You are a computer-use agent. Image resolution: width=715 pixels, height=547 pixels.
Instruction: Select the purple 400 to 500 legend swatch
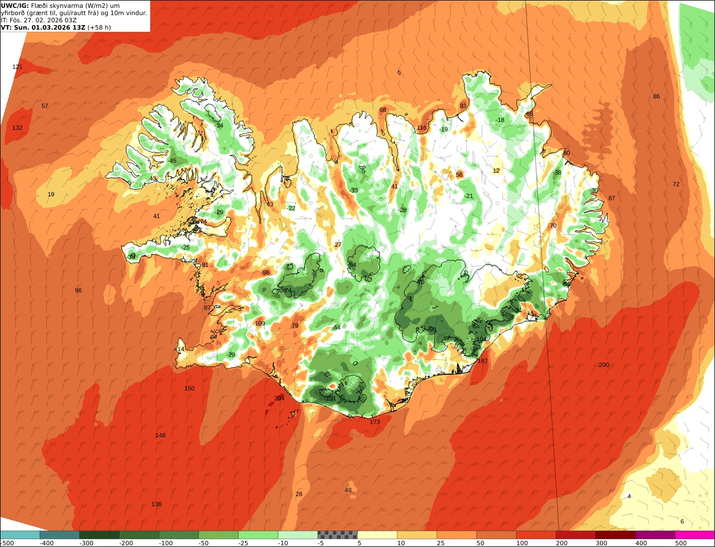tap(655, 535)
